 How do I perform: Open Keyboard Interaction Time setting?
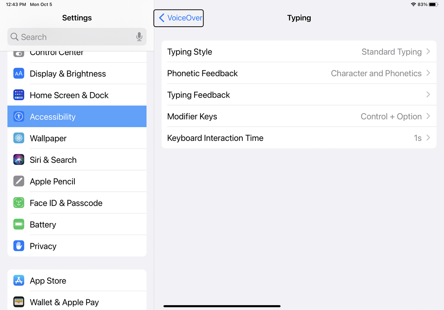click(x=299, y=138)
